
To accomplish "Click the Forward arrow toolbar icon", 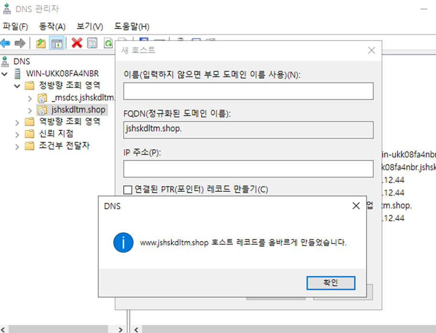I will (x=20, y=43).
